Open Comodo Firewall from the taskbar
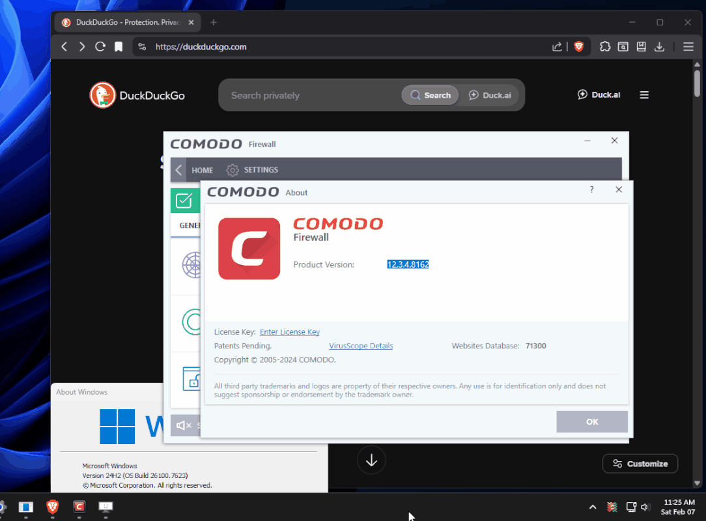 (x=79, y=507)
